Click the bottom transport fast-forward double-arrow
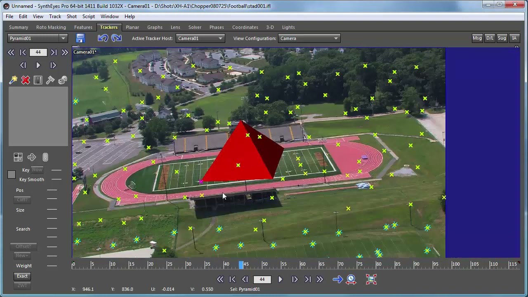The height and width of the screenshot is (297, 528). 320,279
